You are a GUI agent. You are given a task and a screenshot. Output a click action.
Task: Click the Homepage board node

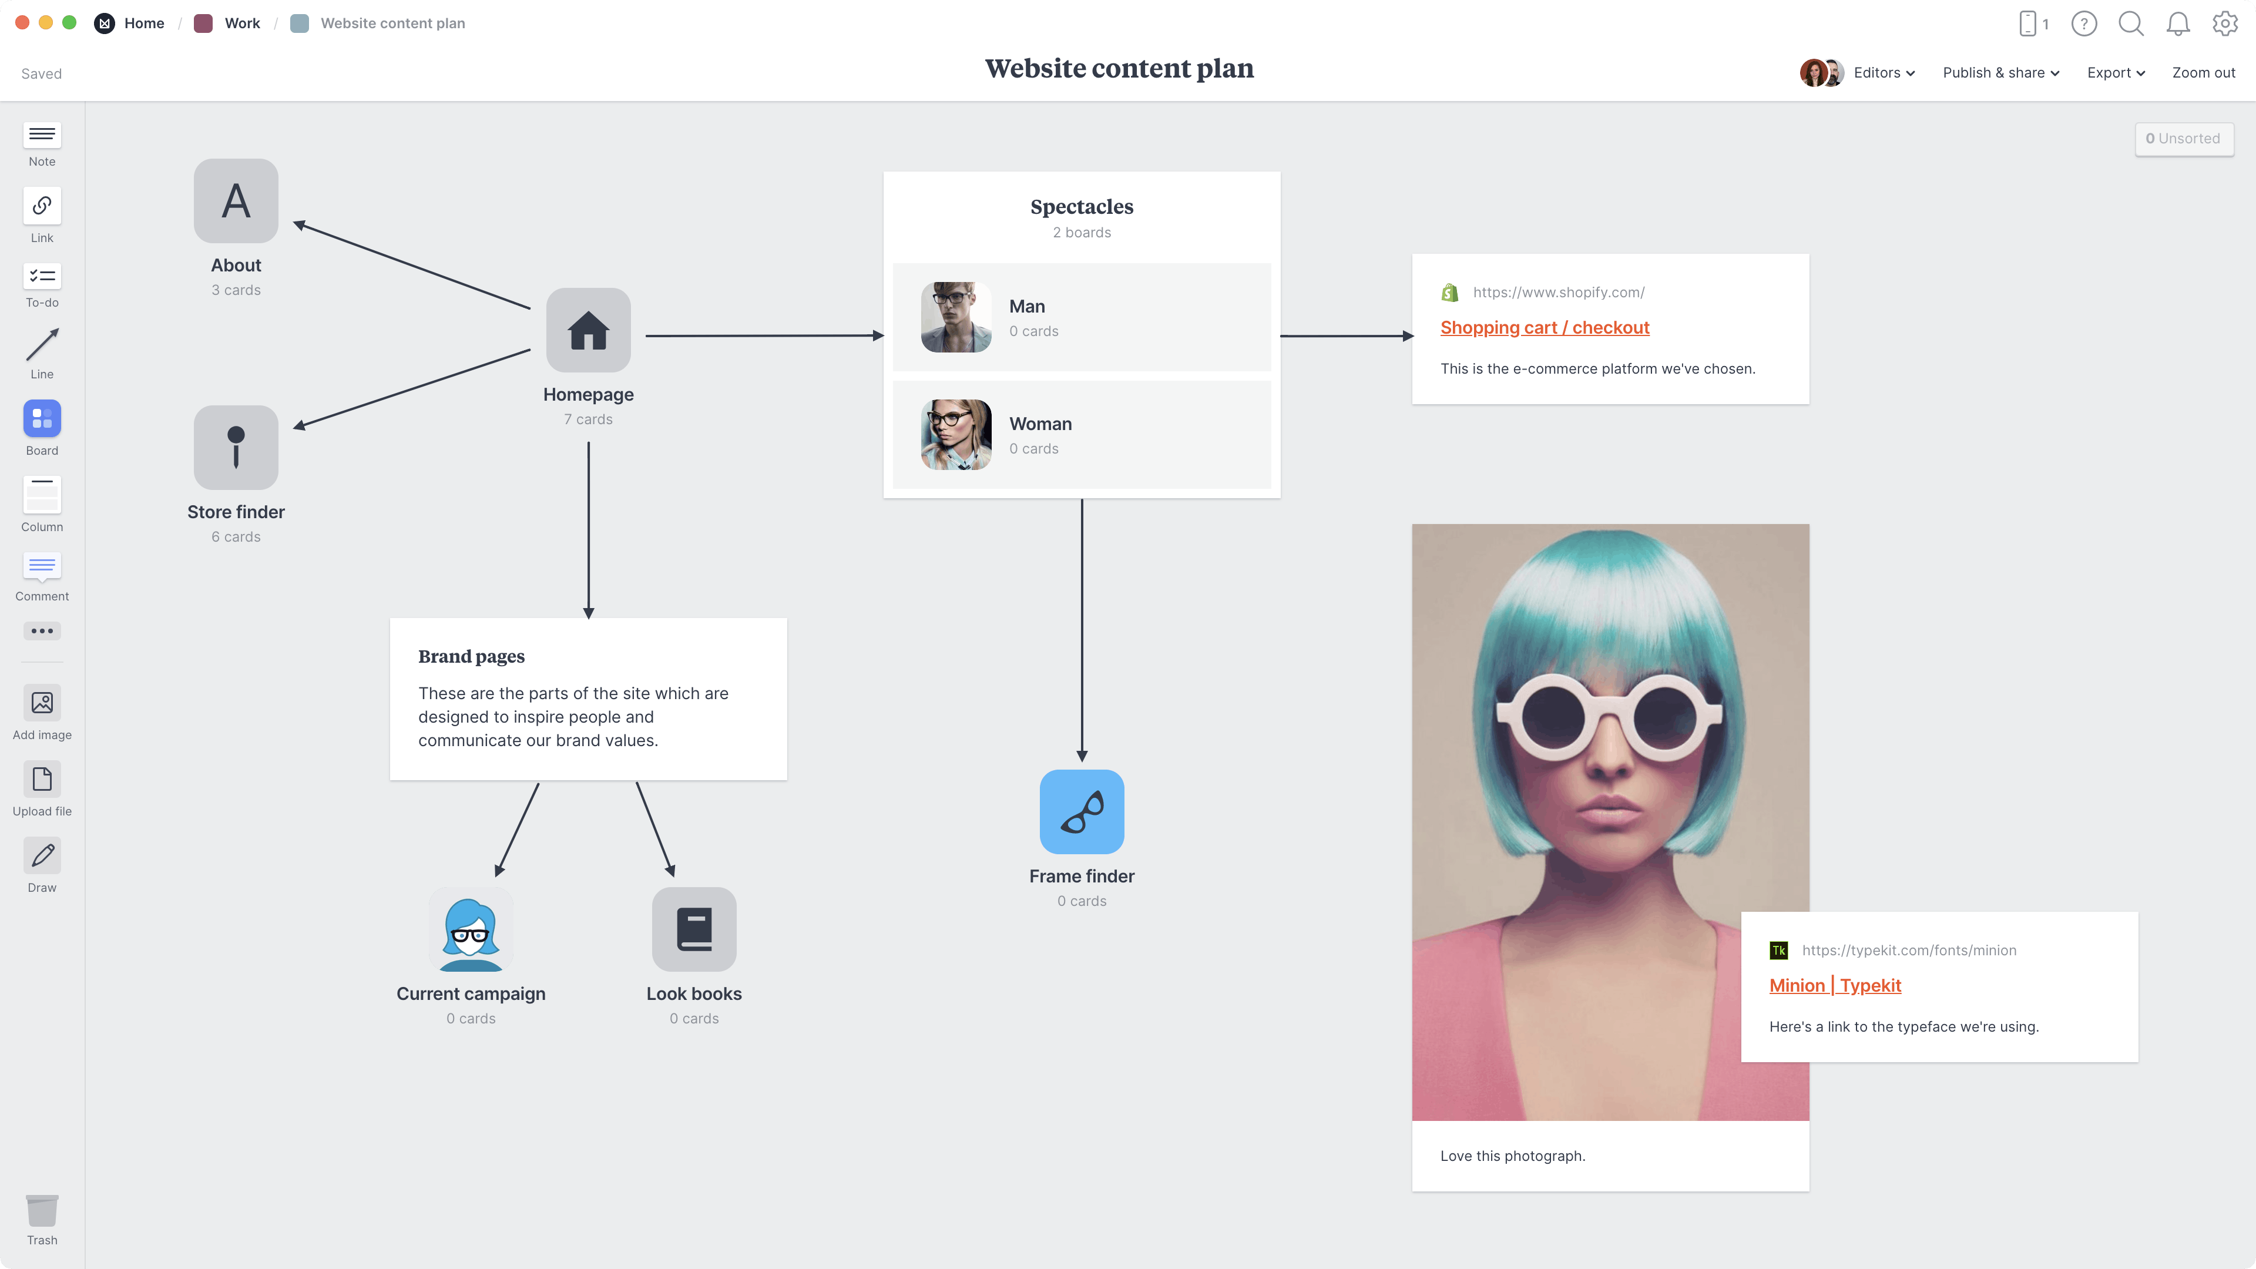point(587,330)
